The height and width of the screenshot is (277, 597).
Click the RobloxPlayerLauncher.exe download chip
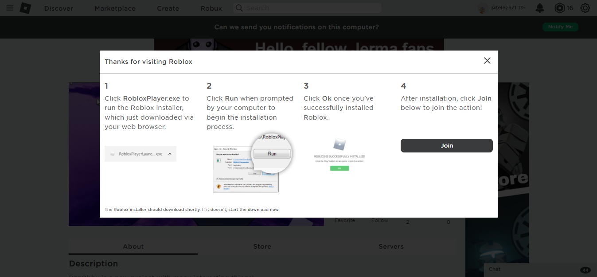pos(140,154)
